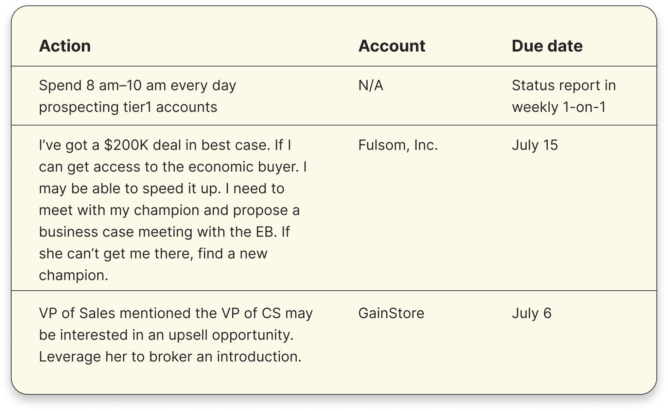Image resolution: width=668 pixels, height=411 pixels.
Task: Click the phrase 'find a new champion'
Action: click(x=153, y=265)
